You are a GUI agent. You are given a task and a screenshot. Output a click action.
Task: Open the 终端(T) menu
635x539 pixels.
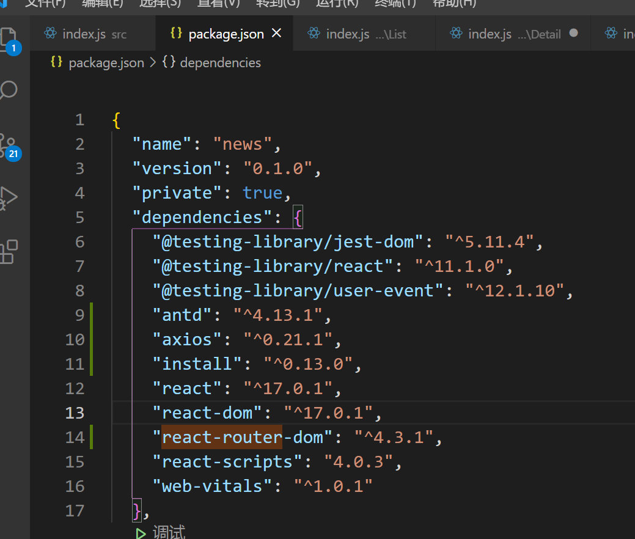pos(395,3)
